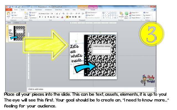This screenshot has height=110, width=177.
Task: Open the Select dropdown in Editing group
Action: click(147, 18)
